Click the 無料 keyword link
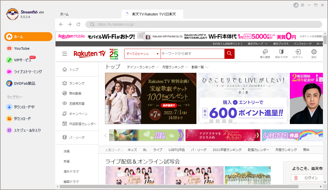This screenshot has width=328, height=190. click(306, 150)
